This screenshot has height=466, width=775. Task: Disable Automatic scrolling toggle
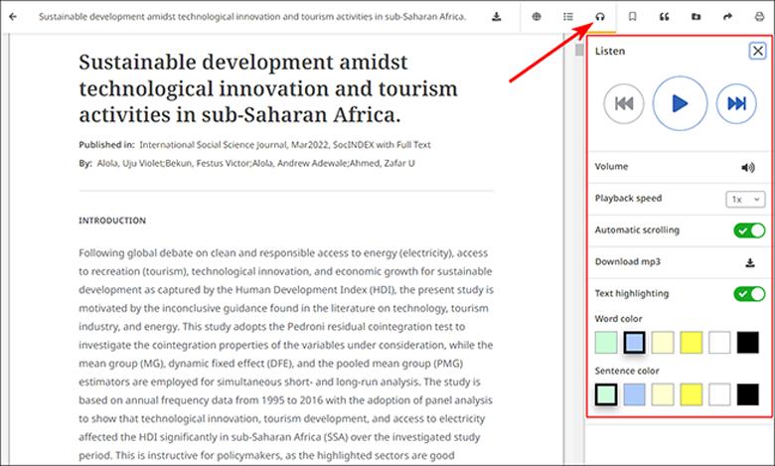(x=749, y=231)
